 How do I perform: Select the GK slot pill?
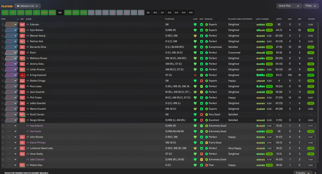(5, 13)
